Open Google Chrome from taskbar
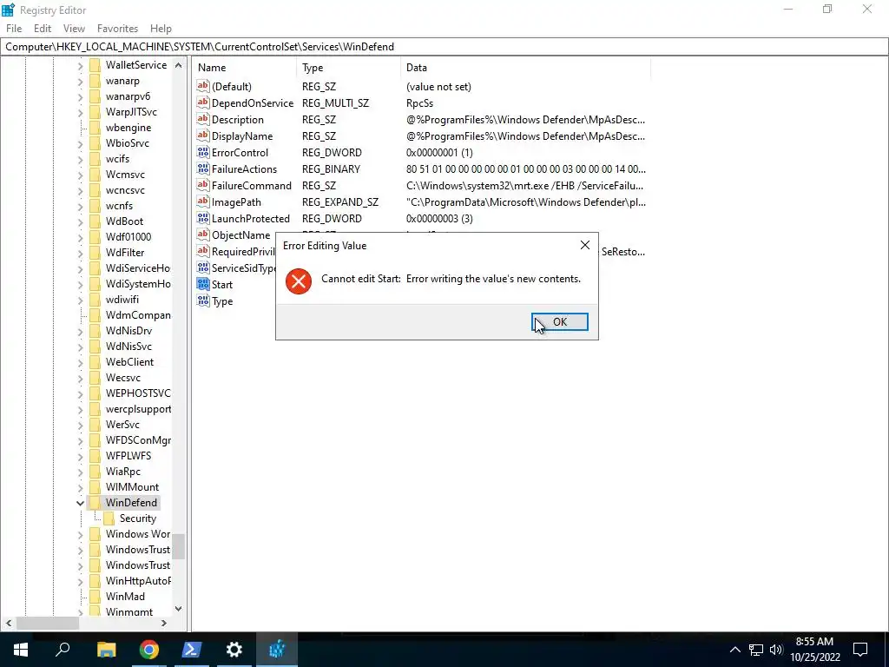Viewport: 889px width, 667px height. coord(149,650)
